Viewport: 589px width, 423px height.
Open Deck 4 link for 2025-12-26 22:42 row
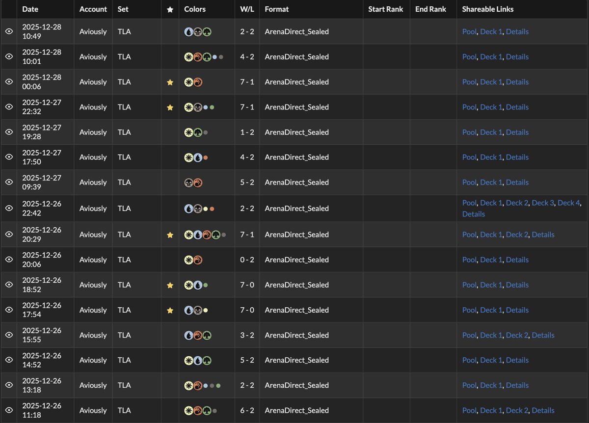(x=569, y=203)
